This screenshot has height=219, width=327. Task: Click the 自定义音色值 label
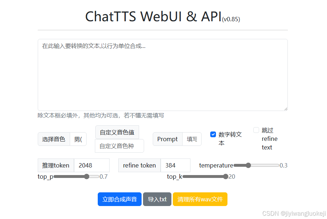[117, 132]
